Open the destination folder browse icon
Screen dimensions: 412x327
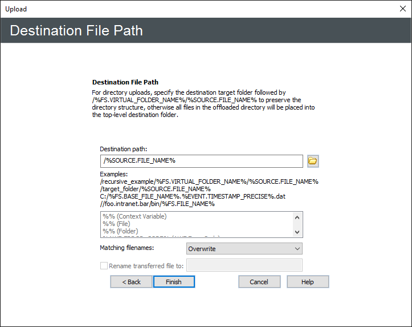[x=313, y=161]
